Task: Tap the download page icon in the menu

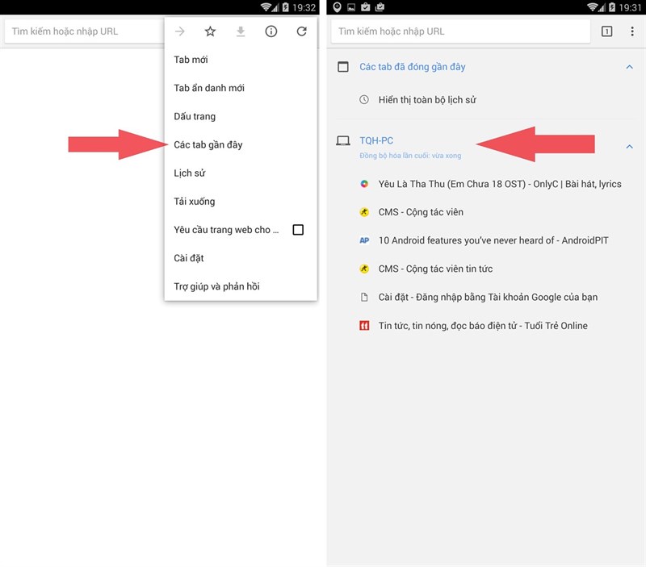Action: point(239,31)
